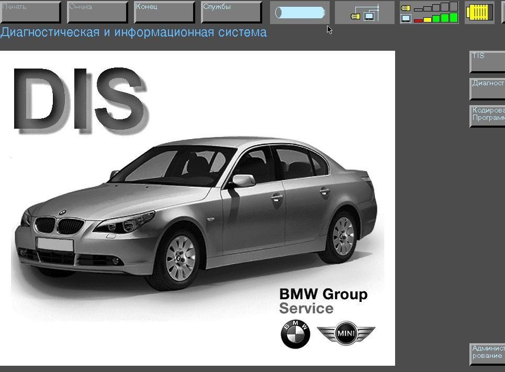The height and width of the screenshot is (372, 505).
Task: Open the Администрирование section
Action: (x=487, y=354)
